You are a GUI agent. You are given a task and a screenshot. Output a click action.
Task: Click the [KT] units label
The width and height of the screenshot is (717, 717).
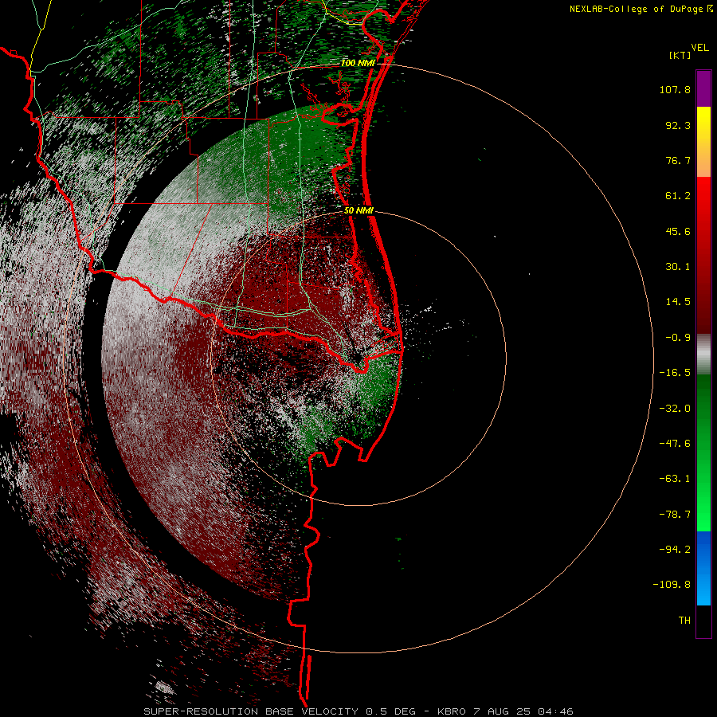click(x=680, y=55)
